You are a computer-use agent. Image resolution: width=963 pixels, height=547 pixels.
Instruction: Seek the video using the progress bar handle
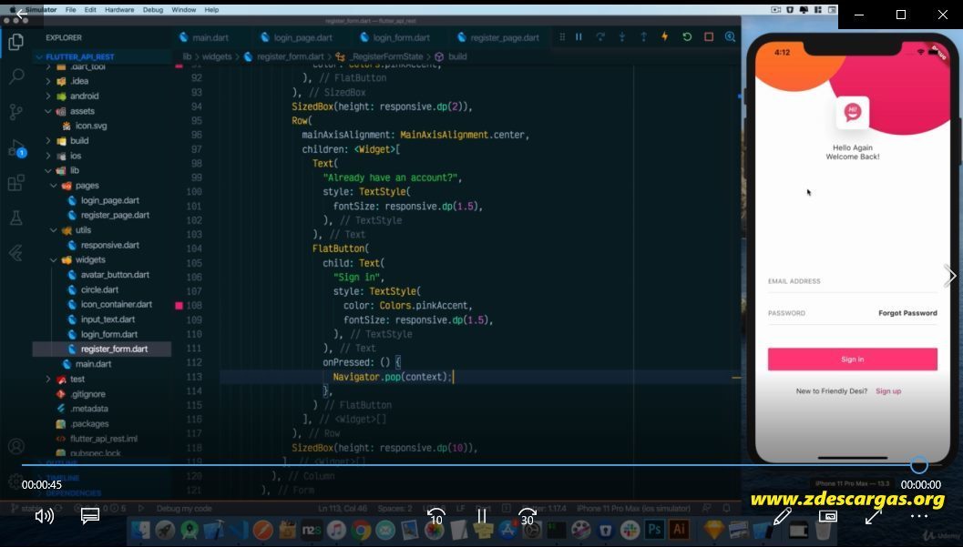tap(918, 465)
